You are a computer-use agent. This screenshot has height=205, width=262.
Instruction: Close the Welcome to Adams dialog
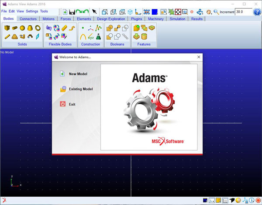click(199, 57)
